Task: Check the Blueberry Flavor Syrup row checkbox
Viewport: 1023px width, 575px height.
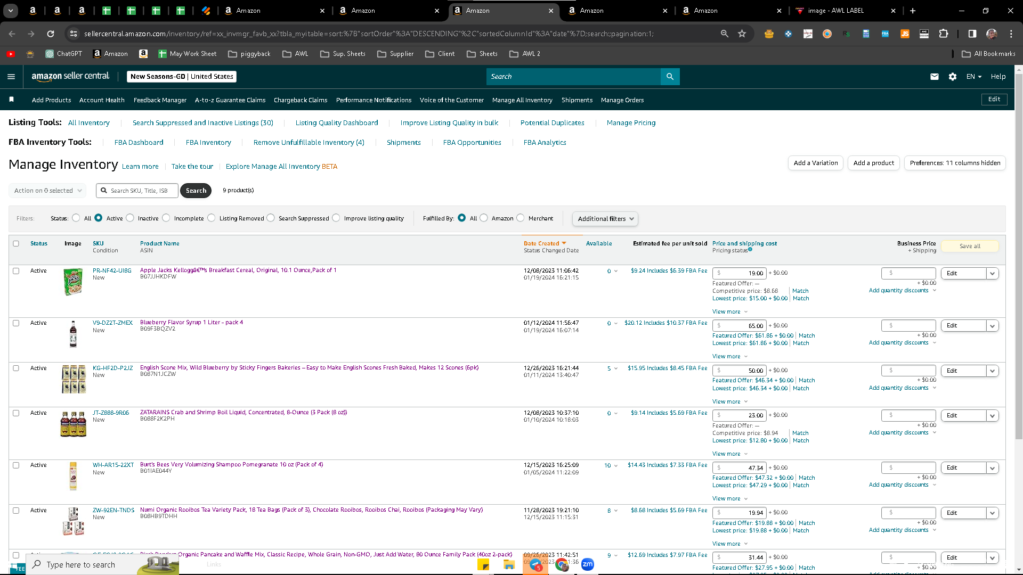Action: coord(16,323)
